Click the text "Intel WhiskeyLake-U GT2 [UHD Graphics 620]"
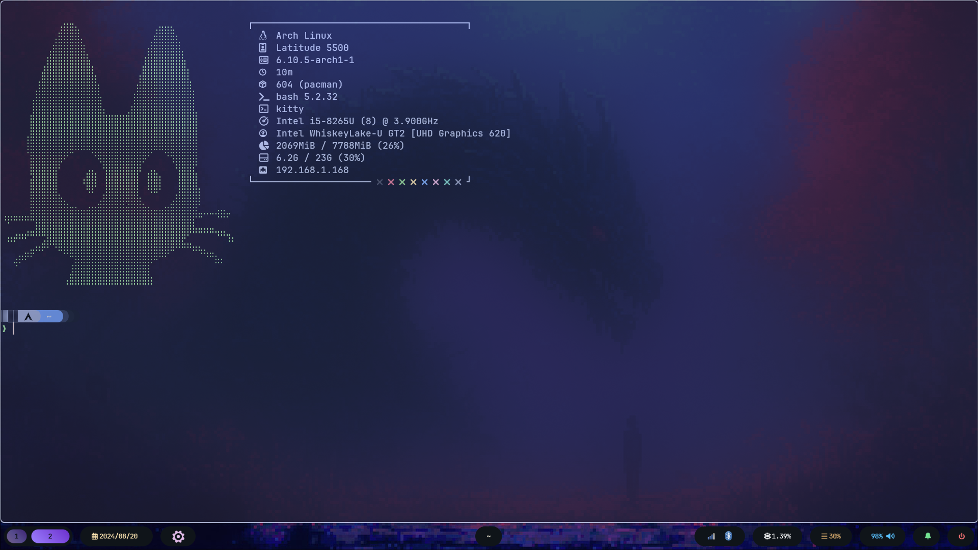Image resolution: width=978 pixels, height=550 pixels. (393, 133)
